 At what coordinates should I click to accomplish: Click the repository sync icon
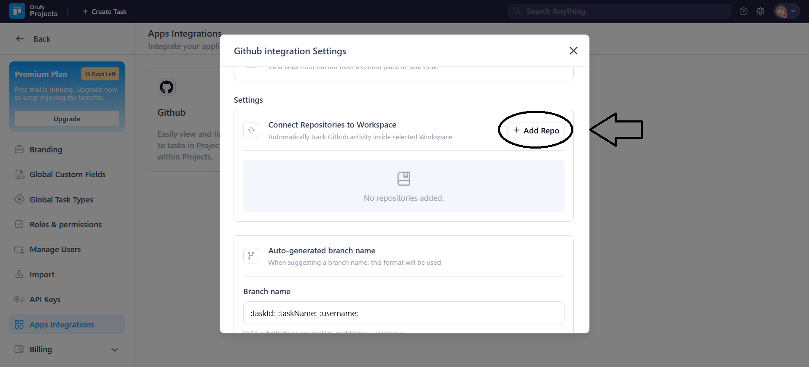251,130
